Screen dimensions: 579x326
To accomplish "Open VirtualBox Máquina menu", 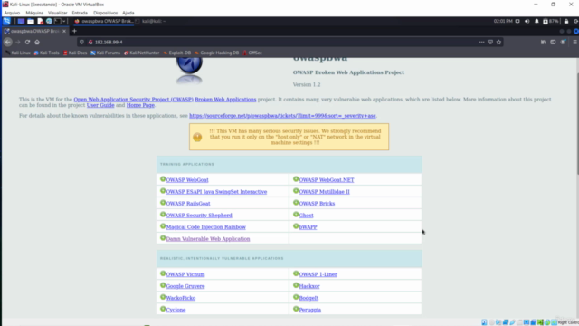I will [x=34, y=13].
